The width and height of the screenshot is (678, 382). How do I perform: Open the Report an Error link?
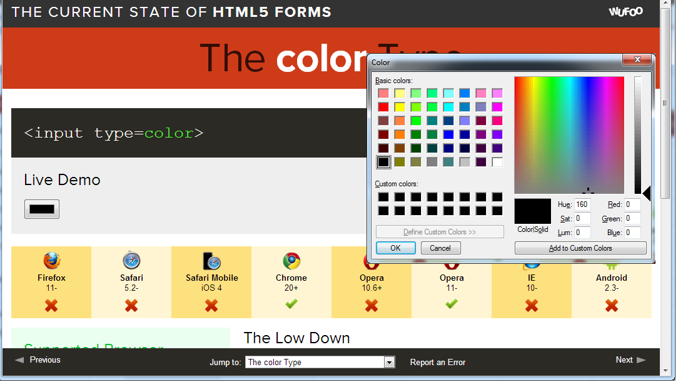[438, 362]
